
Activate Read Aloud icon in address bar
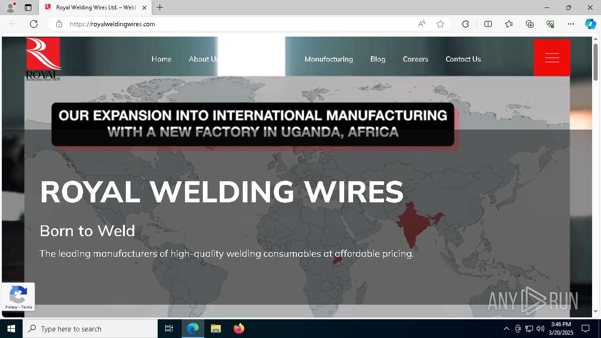pyautogui.click(x=422, y=24)
